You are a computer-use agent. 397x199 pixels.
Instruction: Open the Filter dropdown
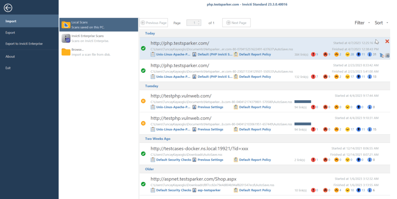(x=362, y=23)
